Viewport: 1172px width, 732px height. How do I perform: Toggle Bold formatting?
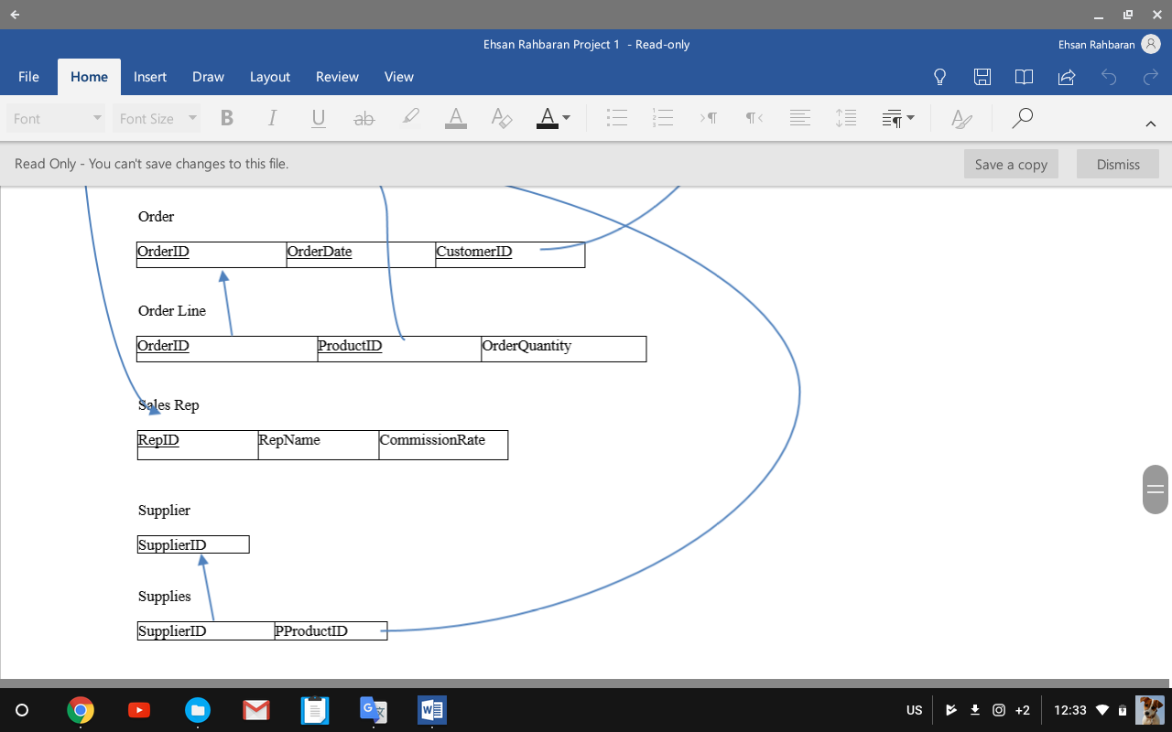pyautogui.click(x=227, y=118)
